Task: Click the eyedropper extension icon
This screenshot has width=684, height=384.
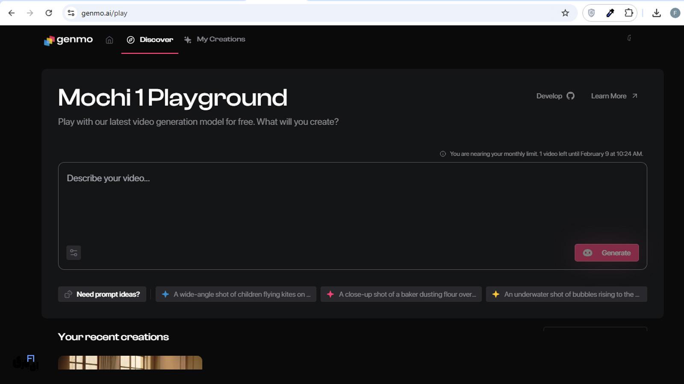Action: [610, 13]
